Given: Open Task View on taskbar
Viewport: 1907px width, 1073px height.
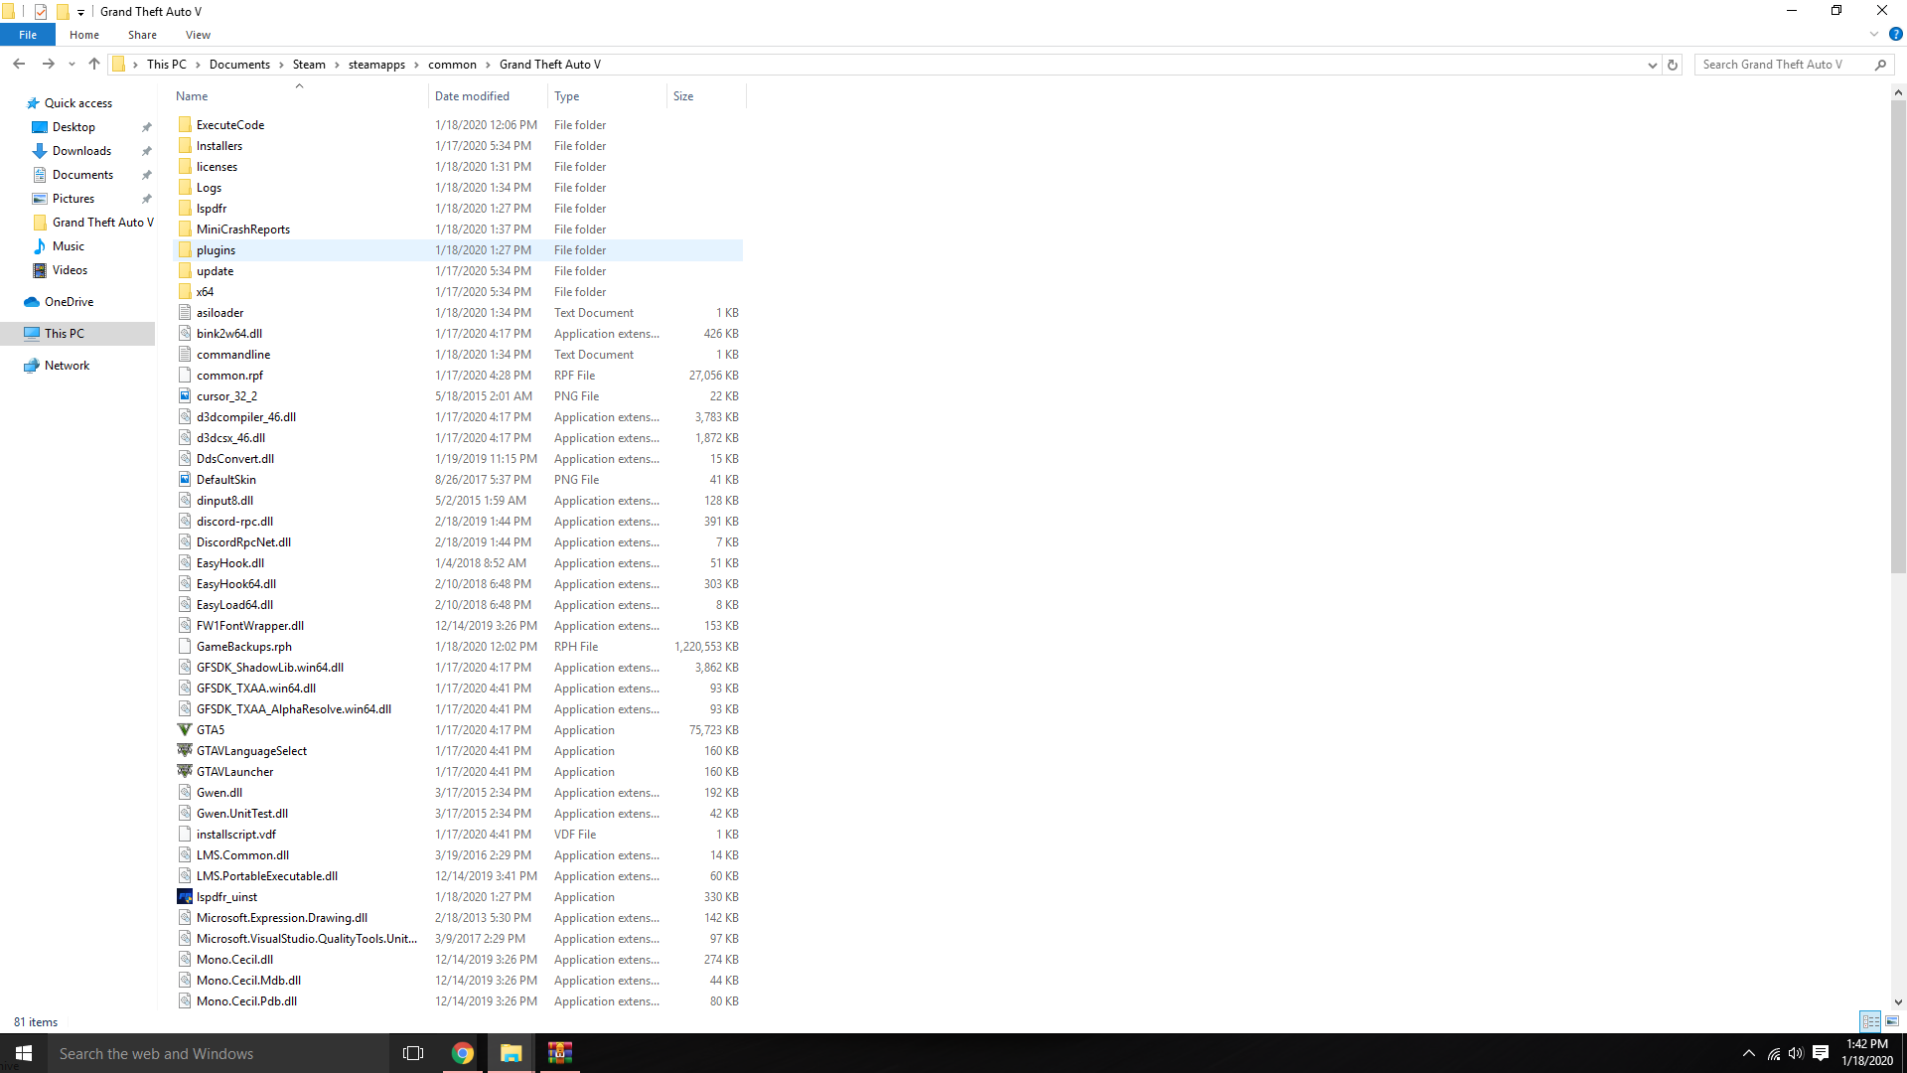Looking at the screenshot, I should coord(413,1053).
